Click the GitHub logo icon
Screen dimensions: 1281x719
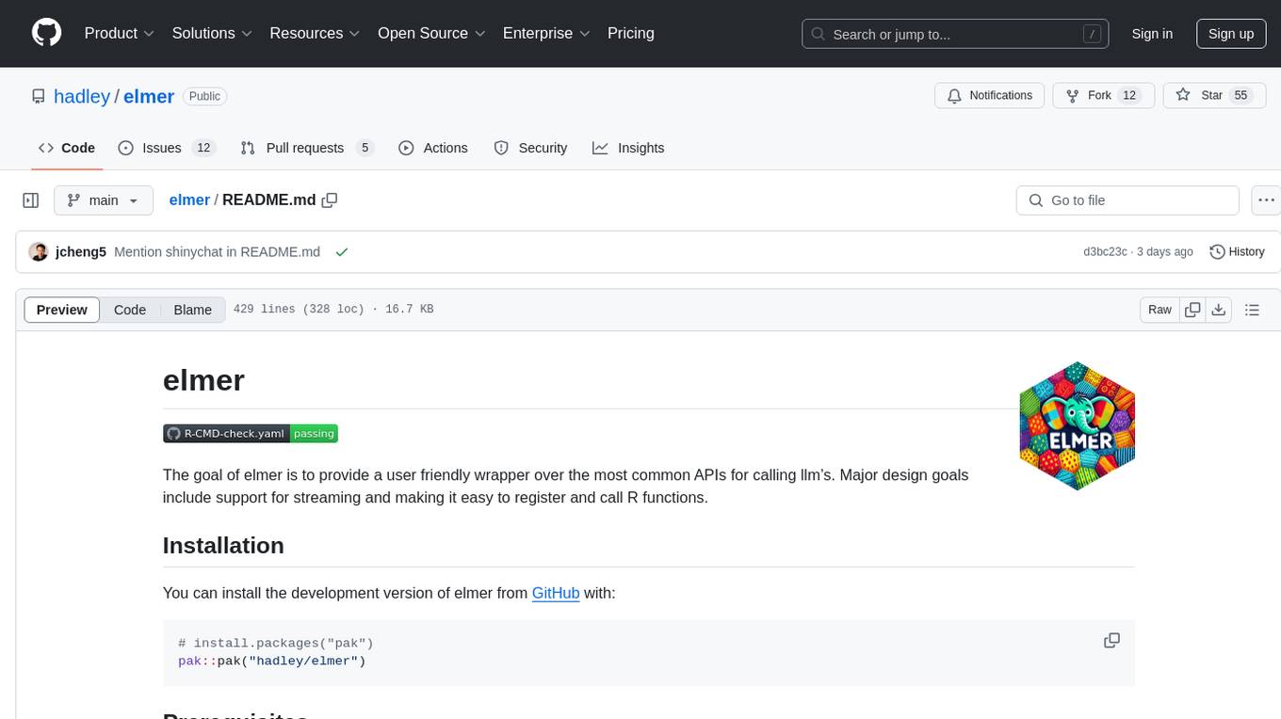pos(47,33)
